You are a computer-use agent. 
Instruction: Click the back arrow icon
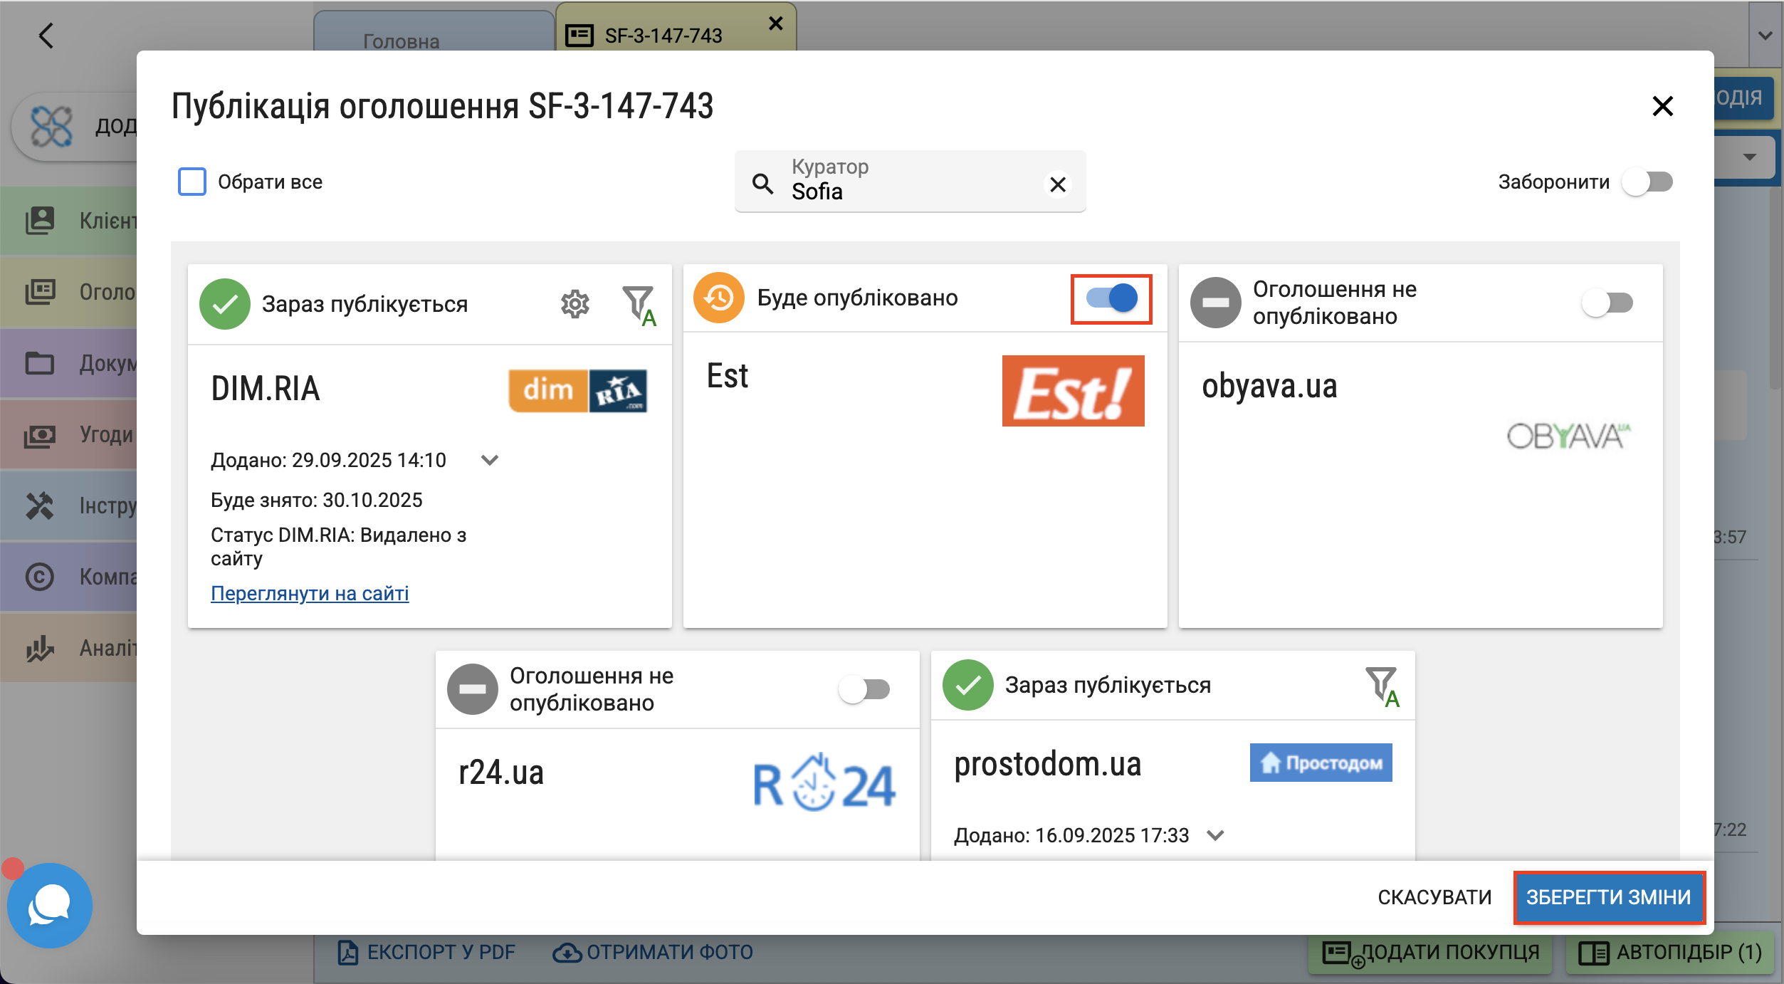(x=46, y=36)
